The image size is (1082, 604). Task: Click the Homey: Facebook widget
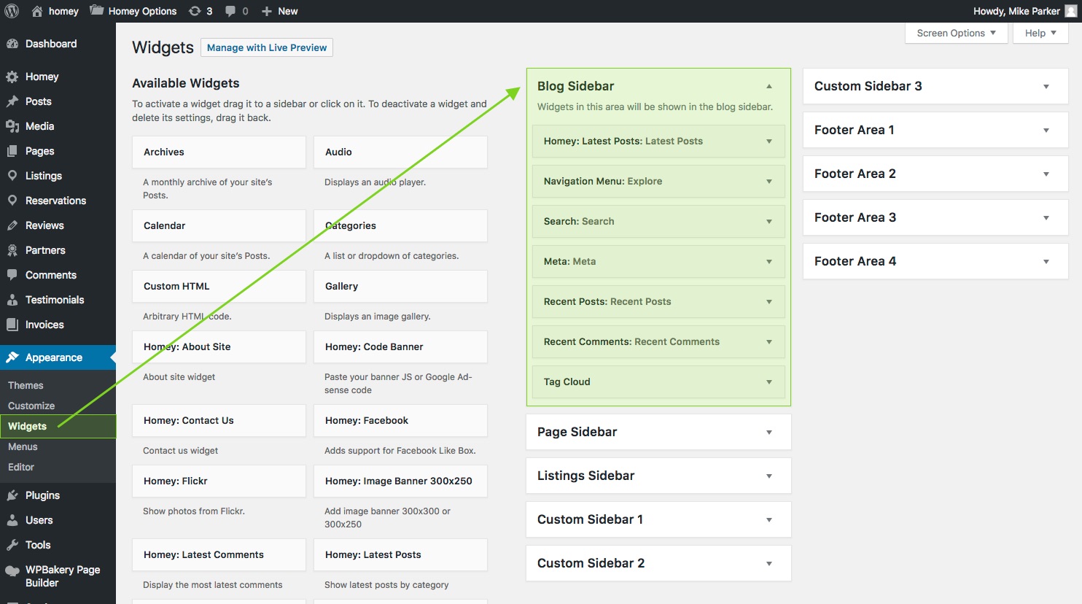click(x=400, y=420)
